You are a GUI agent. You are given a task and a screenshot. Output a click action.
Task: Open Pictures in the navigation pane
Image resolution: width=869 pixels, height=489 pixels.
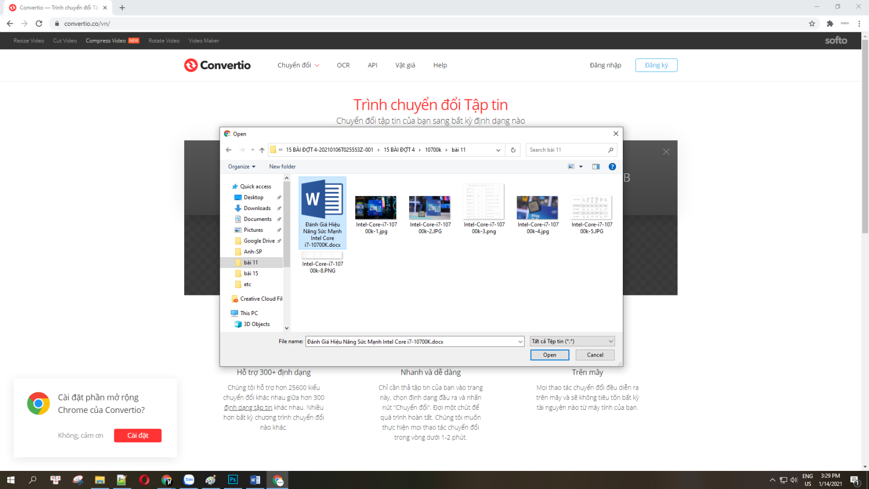click(253, 230)
